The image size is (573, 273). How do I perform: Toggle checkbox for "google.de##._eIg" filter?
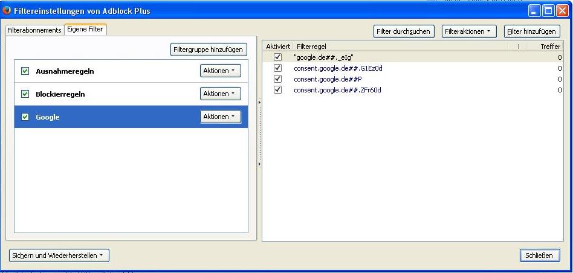coord(277,57)
